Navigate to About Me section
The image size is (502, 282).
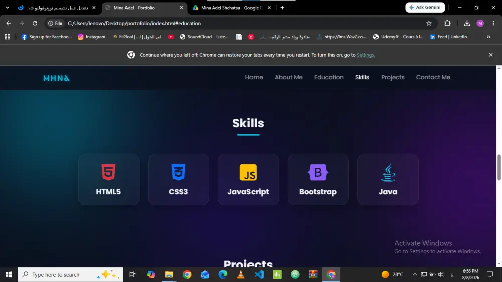point(288,77)
